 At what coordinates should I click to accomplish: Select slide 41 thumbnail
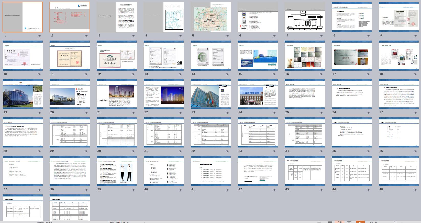pyautogui.click(x=211, y=171)
